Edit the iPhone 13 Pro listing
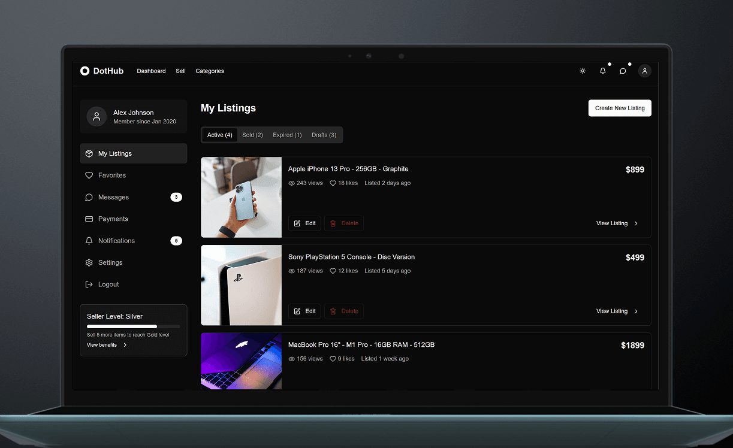 304,223
